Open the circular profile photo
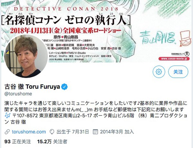 click(26, 56)
